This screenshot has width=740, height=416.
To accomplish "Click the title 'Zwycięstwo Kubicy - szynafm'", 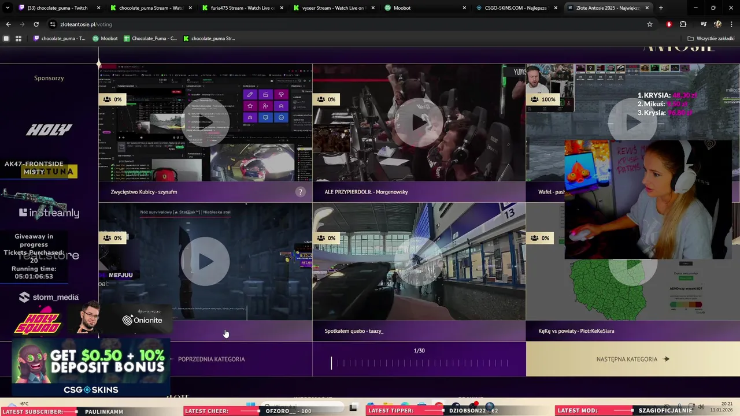I will (x=144, y=192).
